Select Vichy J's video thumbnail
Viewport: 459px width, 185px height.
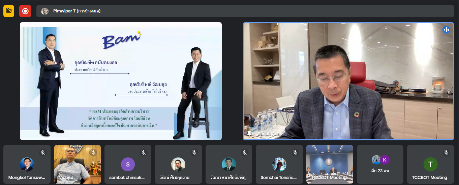click(x=77, y=164)
